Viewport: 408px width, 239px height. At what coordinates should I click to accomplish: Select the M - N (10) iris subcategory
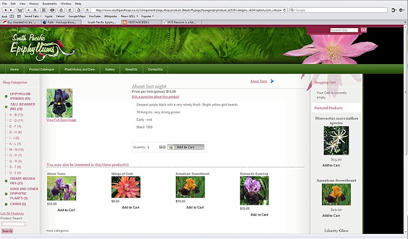click(17, 149)
